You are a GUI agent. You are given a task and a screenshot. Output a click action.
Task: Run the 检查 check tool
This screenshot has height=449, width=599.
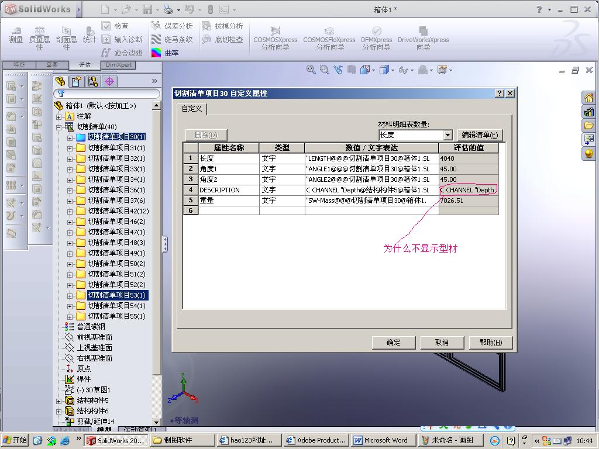coord(115,26)
